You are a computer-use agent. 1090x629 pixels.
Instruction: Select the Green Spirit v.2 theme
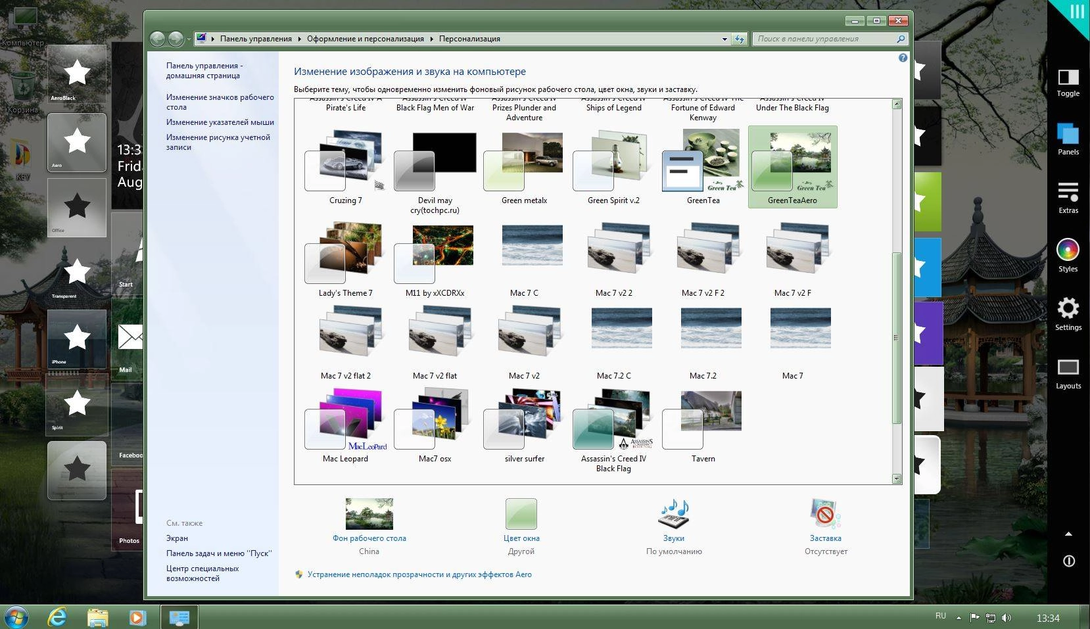click(x=613, y=167)
